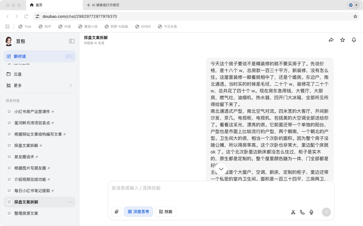
Task: Open notifications via the bell icon
Action: click(354, 40)
